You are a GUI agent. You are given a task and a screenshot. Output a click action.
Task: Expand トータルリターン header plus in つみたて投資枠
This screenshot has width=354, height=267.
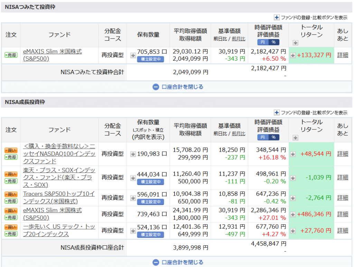[295, 42]
